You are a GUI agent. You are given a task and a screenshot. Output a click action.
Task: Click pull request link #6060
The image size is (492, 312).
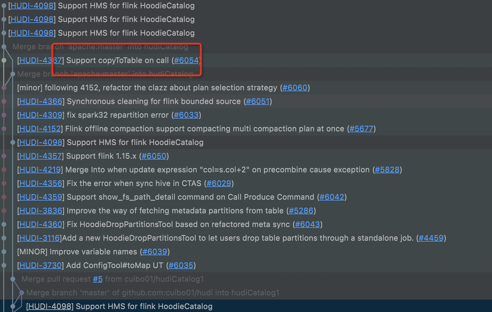(294, 88)
